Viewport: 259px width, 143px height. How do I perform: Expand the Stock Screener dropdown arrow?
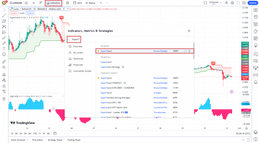[28, 140]
